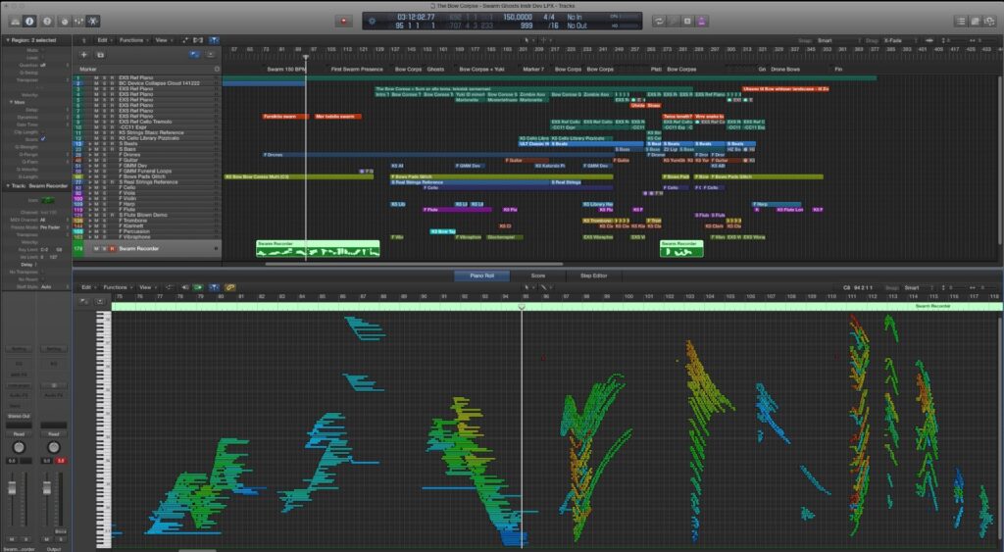Viewport: 1004px width, 552px height.
Task: Jump to Swarm 150 BPM marker
Action: coord(285,70)
